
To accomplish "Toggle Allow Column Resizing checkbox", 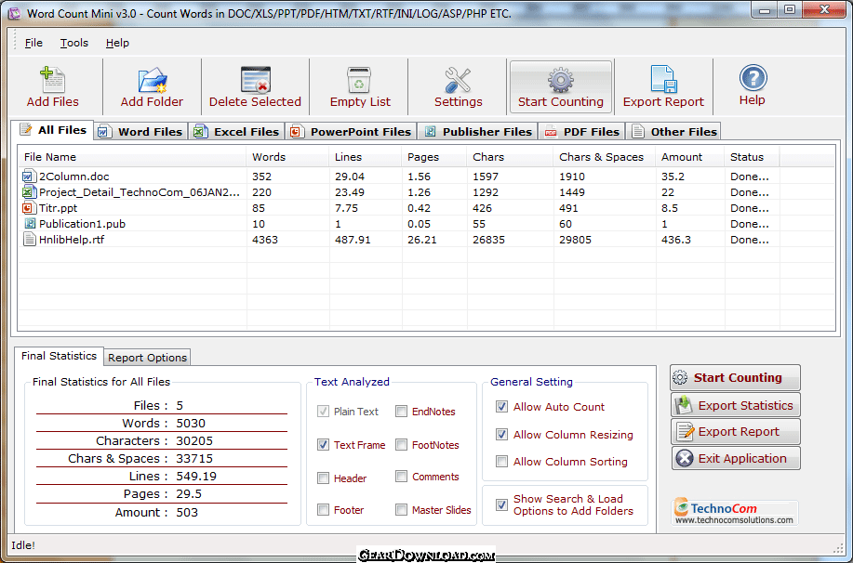I will [502, 434].
